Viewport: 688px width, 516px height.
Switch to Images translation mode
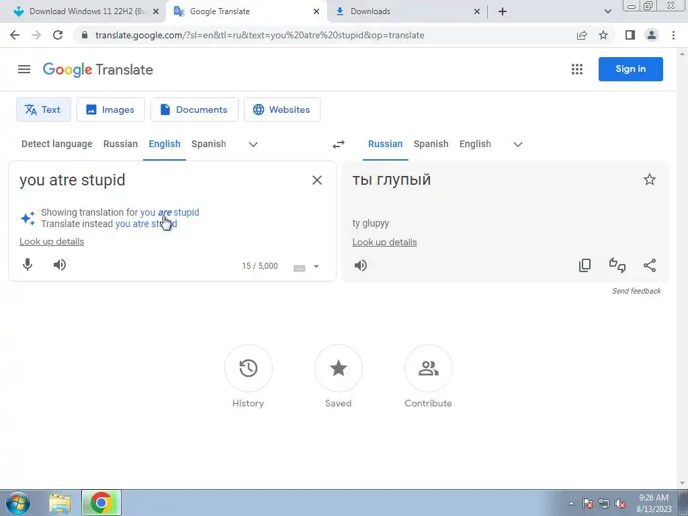point(111,110)
